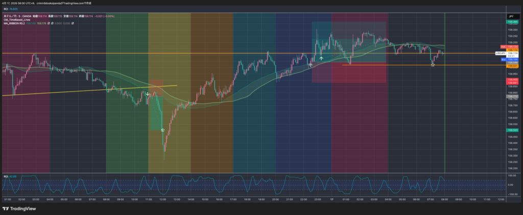523x215 pixels.
Task: Click the blue Bid price tag
Action: [x=512, y=59]
